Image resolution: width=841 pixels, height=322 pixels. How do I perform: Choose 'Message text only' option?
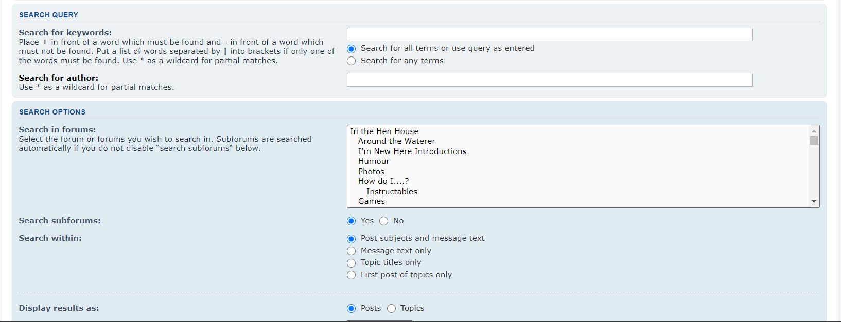tap(352, 251)
